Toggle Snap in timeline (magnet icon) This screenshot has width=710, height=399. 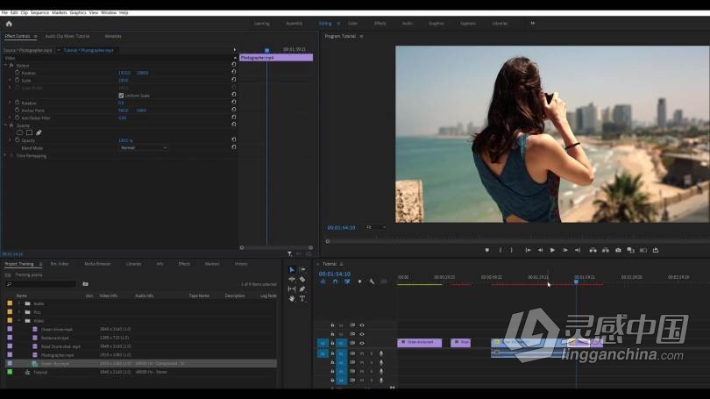pos(335,281)
